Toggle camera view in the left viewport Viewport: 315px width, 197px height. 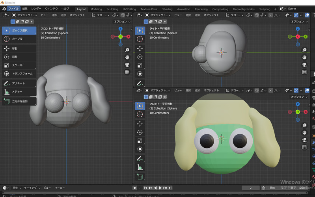pos(127,65)
